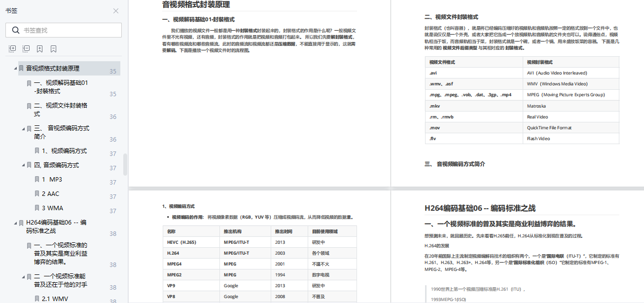Click the remove bookmark icon

[54, 49]
